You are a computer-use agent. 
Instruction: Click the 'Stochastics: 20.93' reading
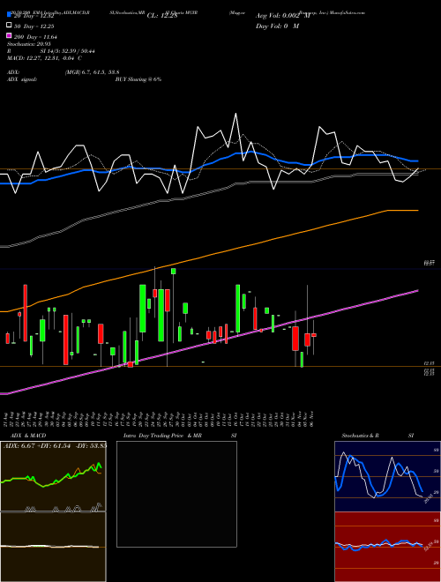pos(29,44)
